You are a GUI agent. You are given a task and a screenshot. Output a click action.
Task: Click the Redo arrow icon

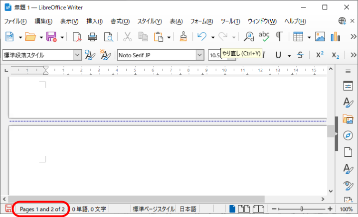coord(223,37)
